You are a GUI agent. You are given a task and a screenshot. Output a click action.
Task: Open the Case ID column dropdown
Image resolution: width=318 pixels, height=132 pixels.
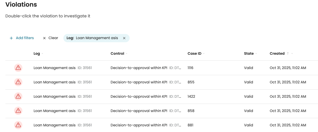pos(204,54)
